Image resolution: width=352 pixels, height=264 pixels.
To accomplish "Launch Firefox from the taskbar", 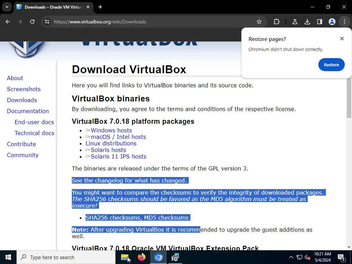I will (x=141, y=257).
